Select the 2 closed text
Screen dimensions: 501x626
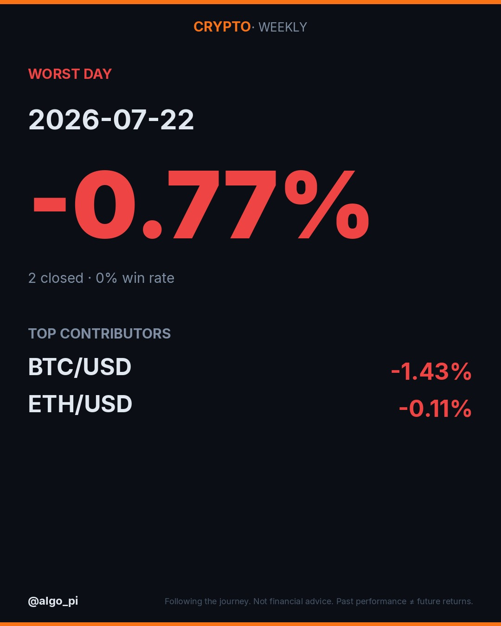point(56,278)
